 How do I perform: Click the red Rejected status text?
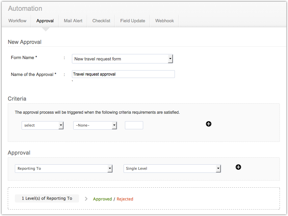[x=125, y=199]
